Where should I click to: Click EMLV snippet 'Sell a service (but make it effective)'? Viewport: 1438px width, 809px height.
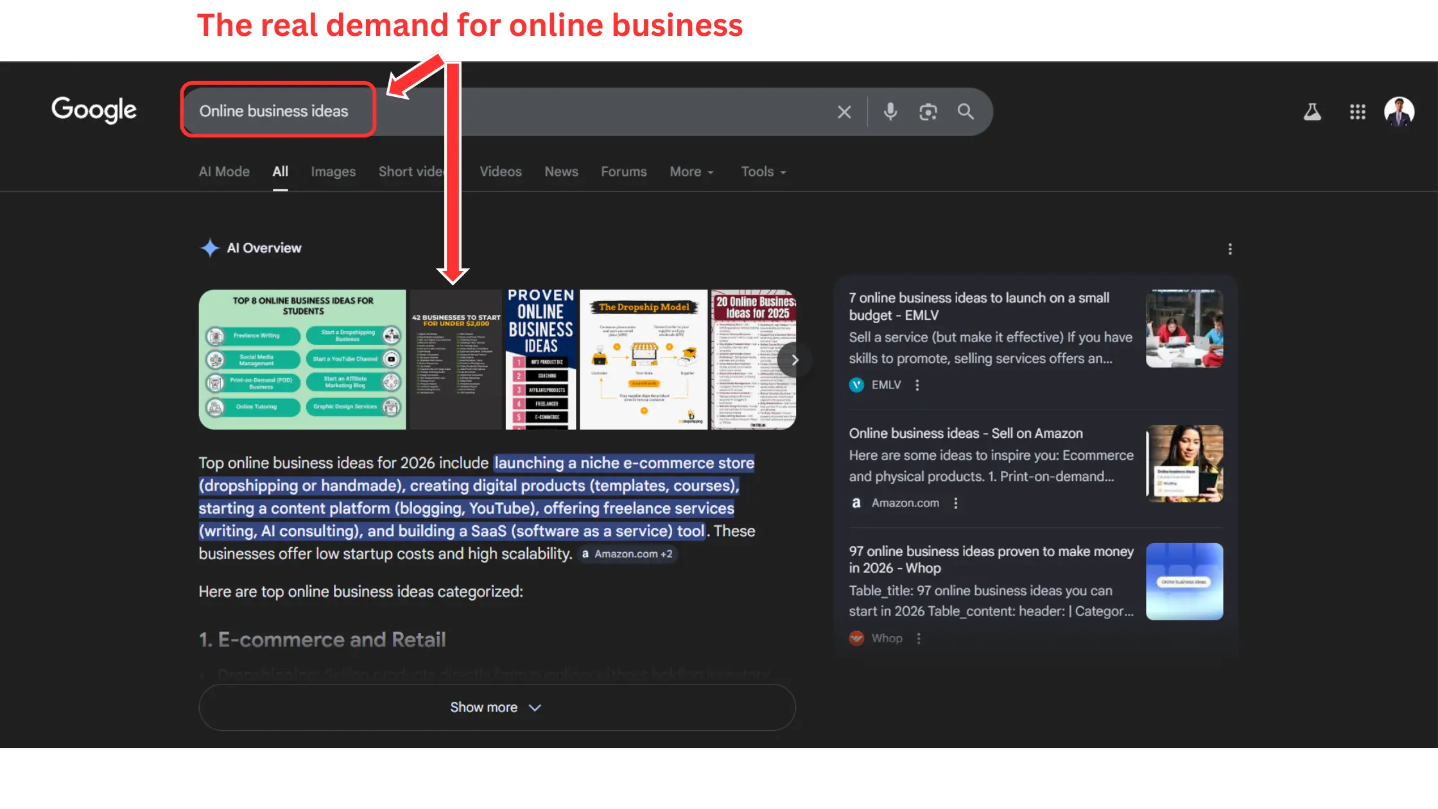pos(955,337)
